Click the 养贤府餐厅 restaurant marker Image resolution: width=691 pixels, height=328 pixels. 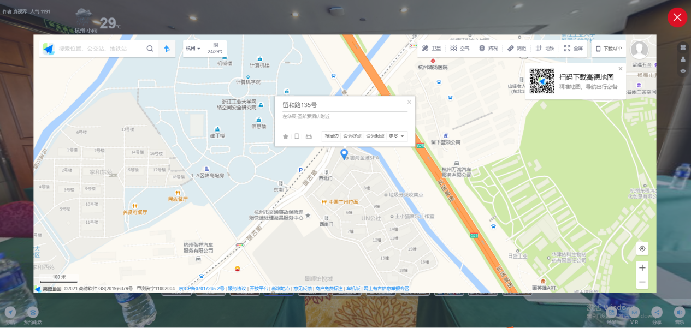tap(134, 206)
